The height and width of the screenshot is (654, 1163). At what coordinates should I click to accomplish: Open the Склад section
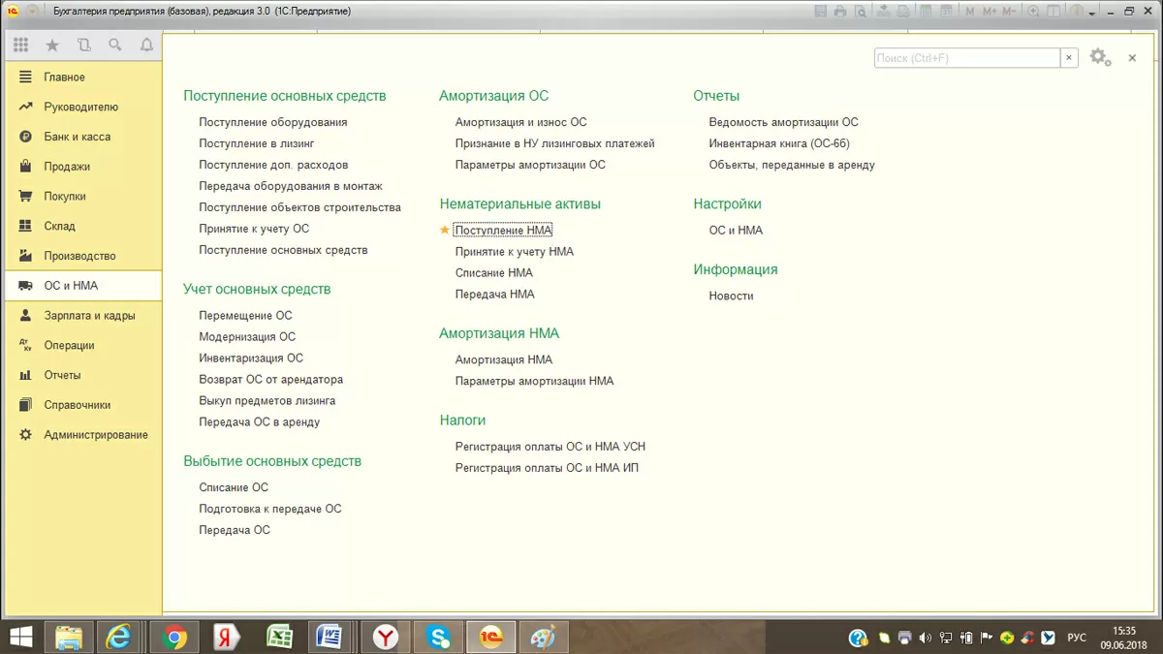(81, 226)
